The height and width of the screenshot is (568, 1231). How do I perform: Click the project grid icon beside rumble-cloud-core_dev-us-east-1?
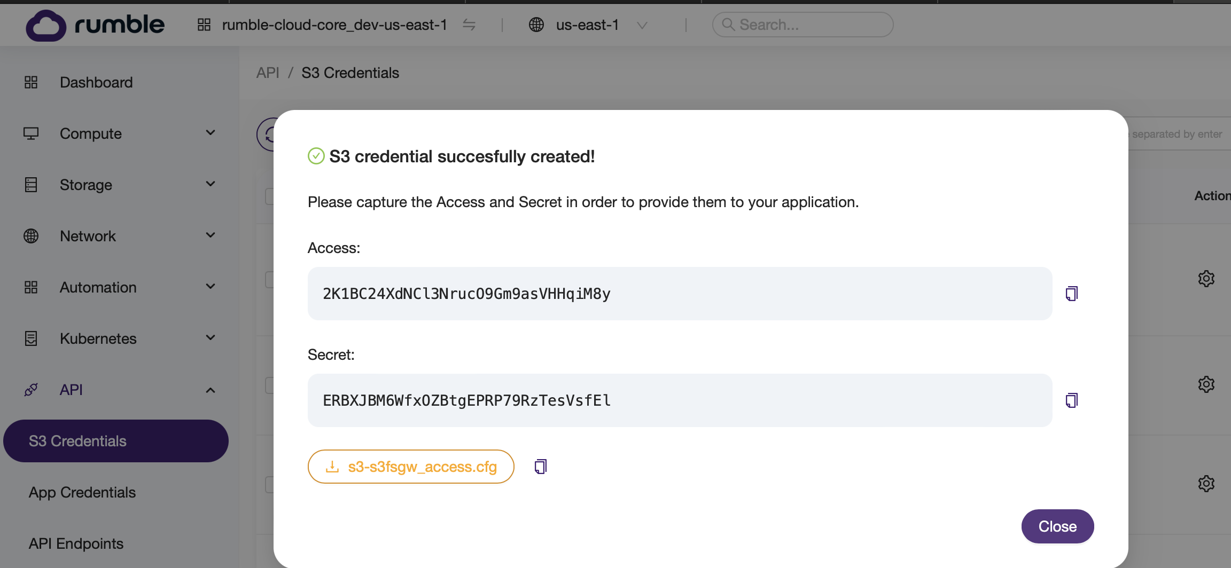[x=204, y=25]
